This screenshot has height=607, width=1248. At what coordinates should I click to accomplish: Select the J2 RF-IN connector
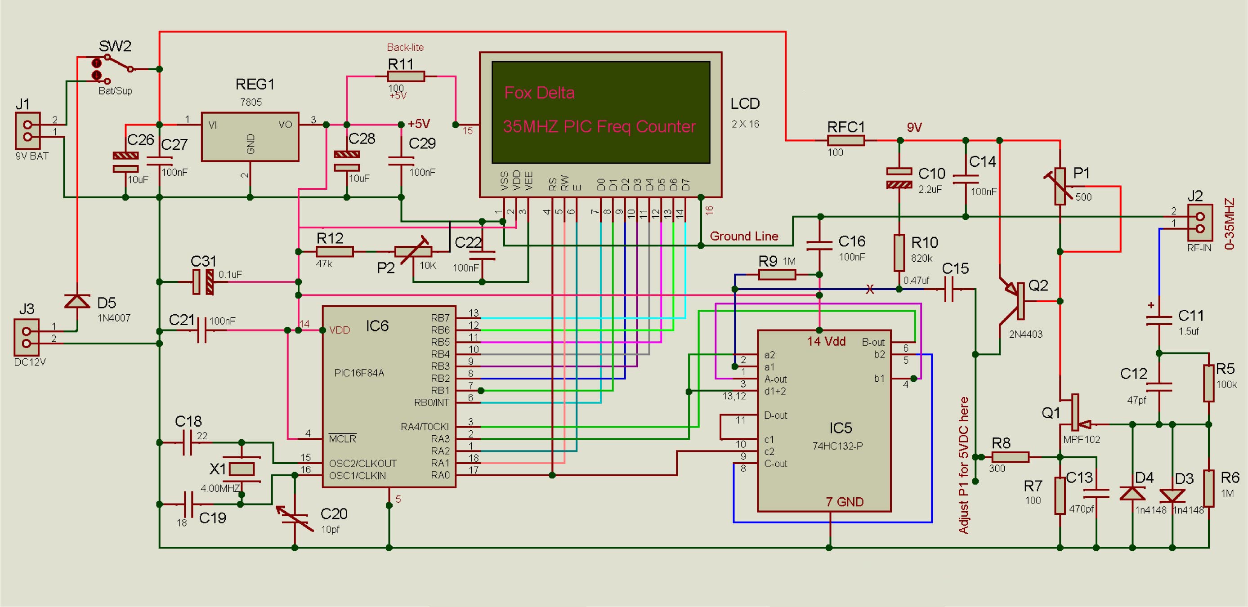(x=1200, y=223)
